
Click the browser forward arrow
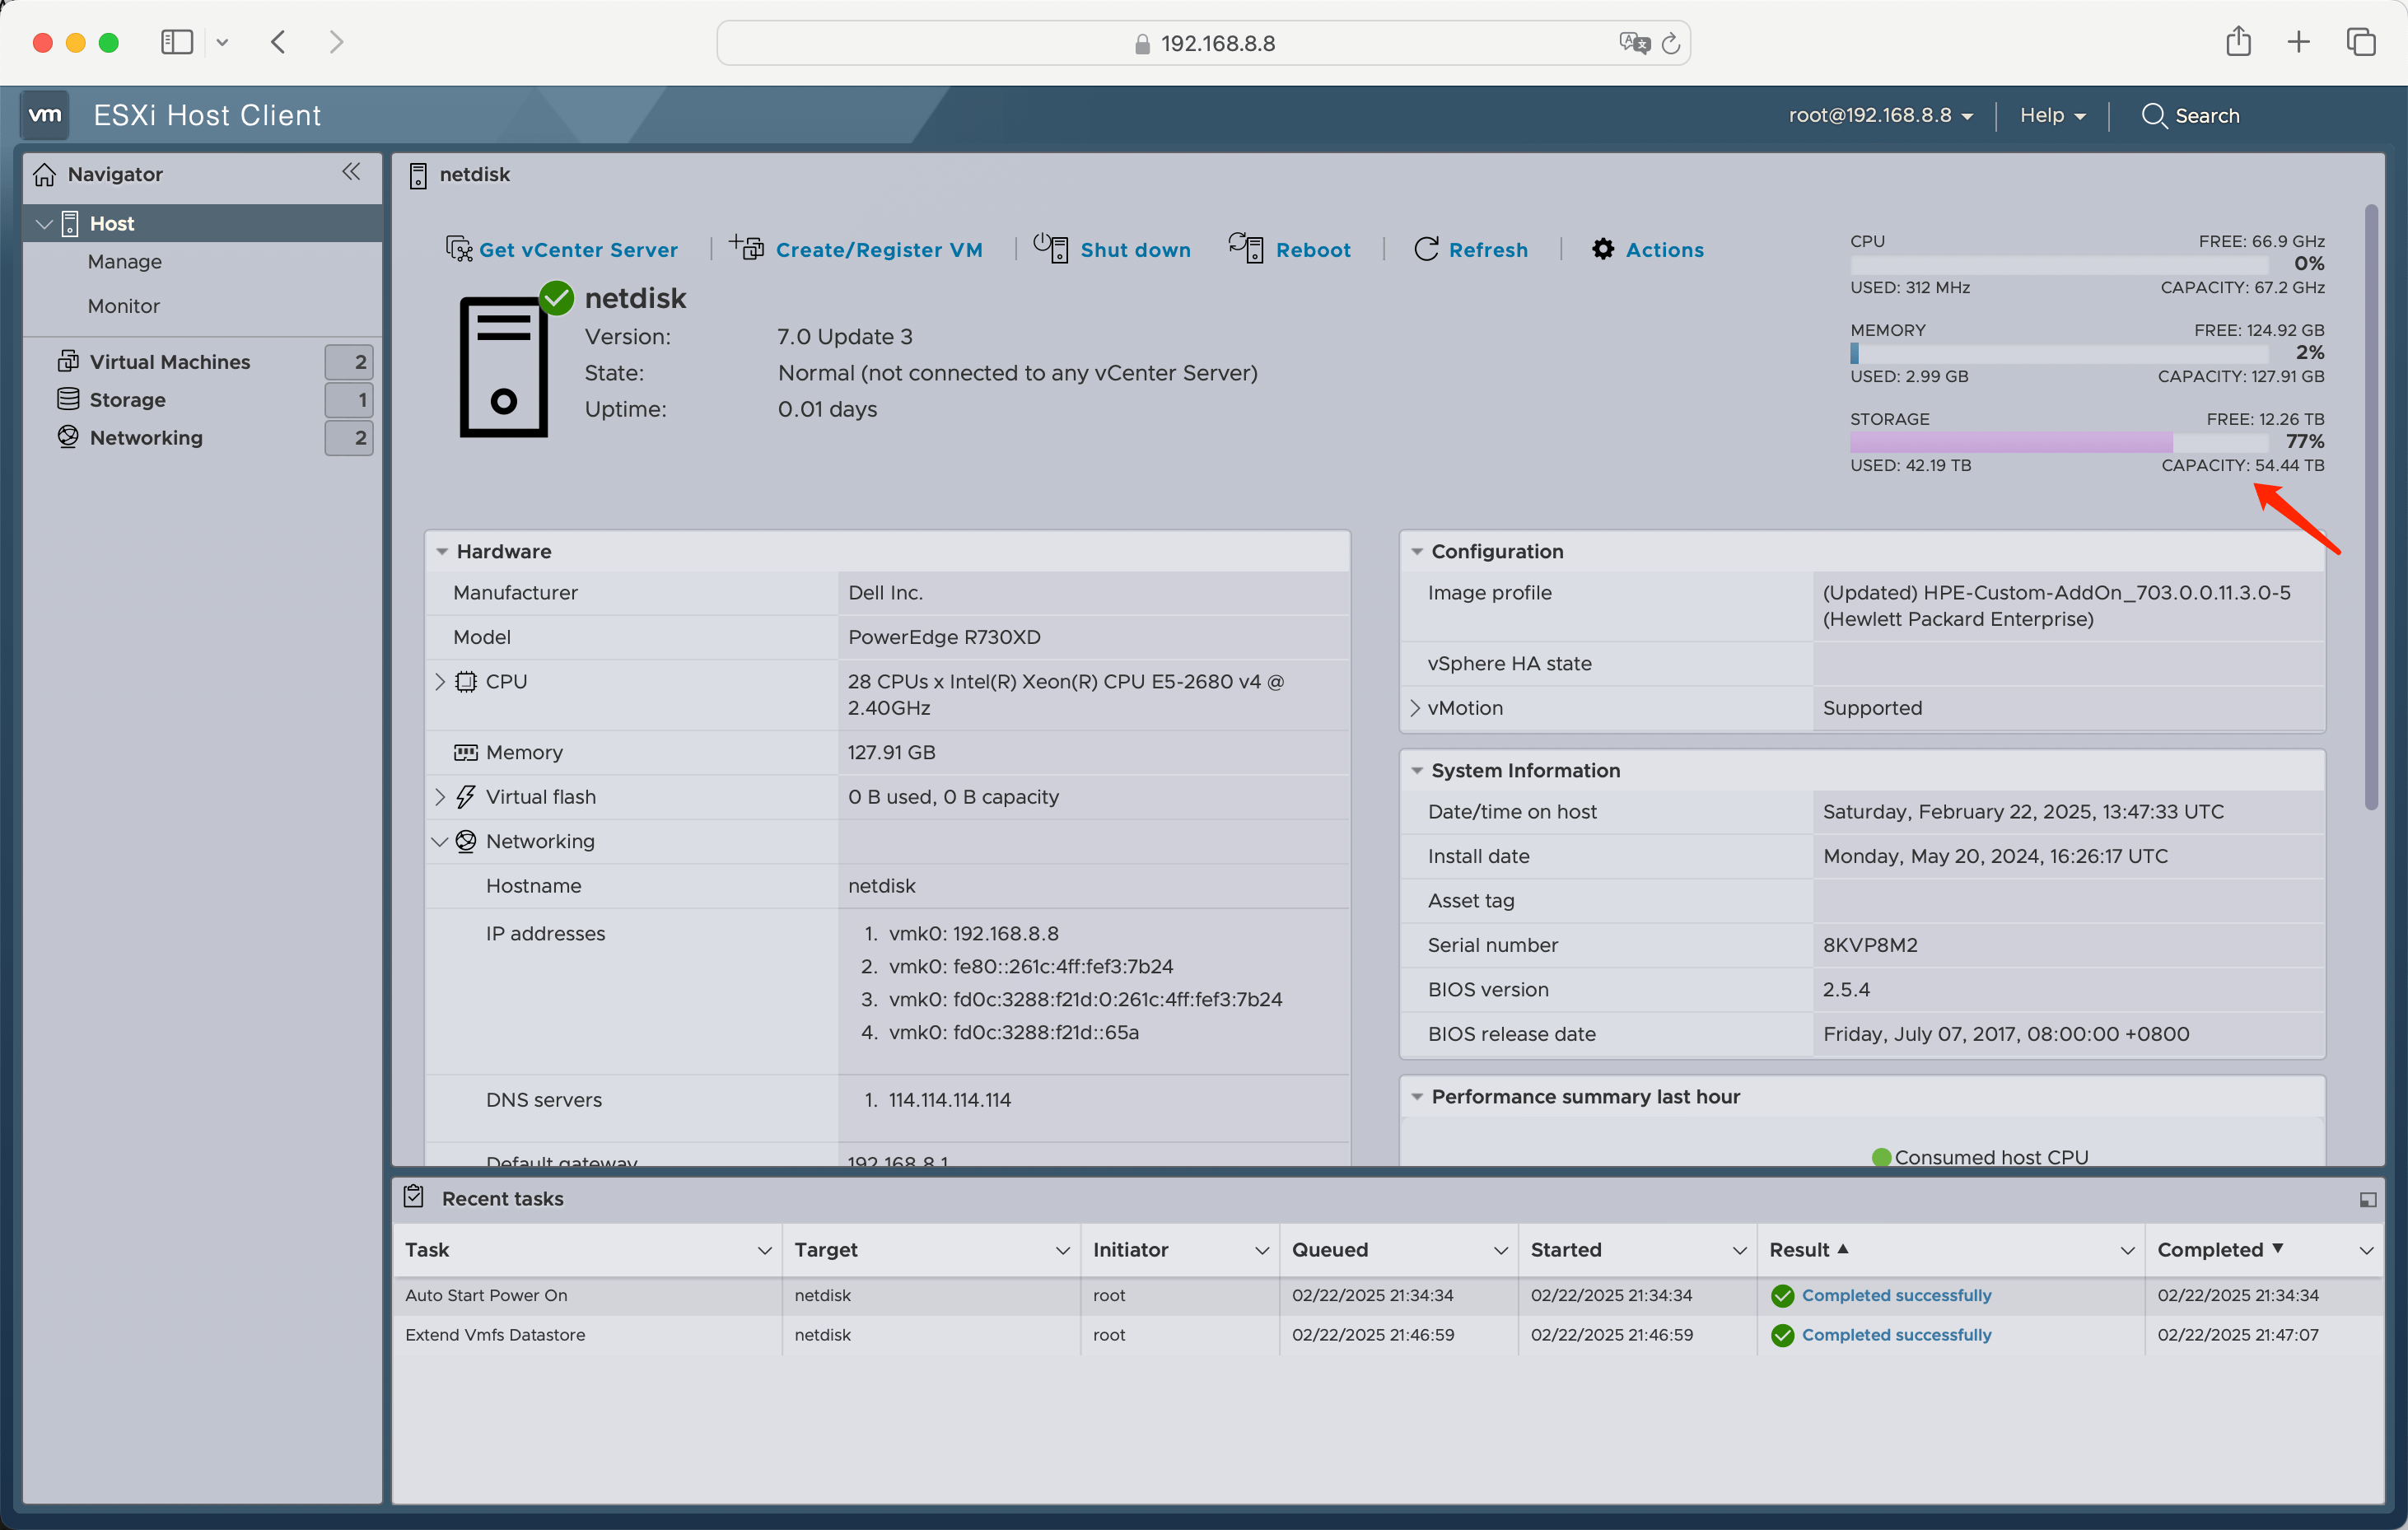pyautogui.click(x=336, y=42)
